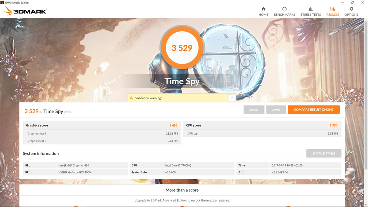Go to HOME label
The width and height of the screenshot is (368, 207).
pos(263,15)
